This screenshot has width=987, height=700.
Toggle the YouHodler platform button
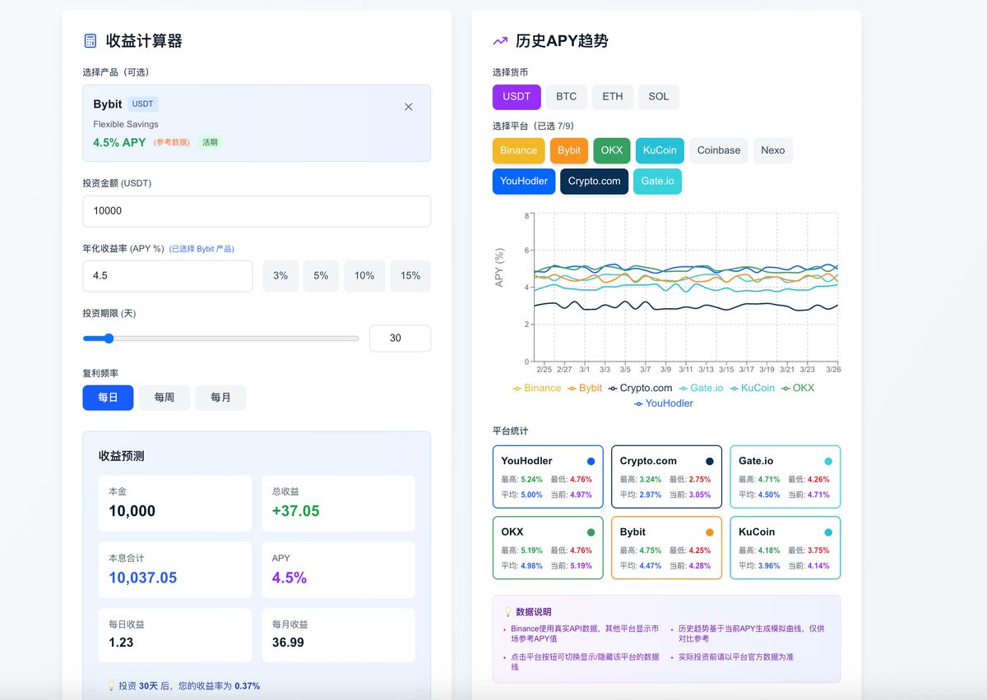tap(524, 181)
